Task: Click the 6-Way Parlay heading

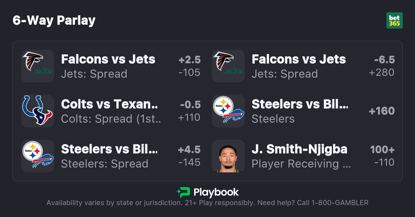Action: 54,21
